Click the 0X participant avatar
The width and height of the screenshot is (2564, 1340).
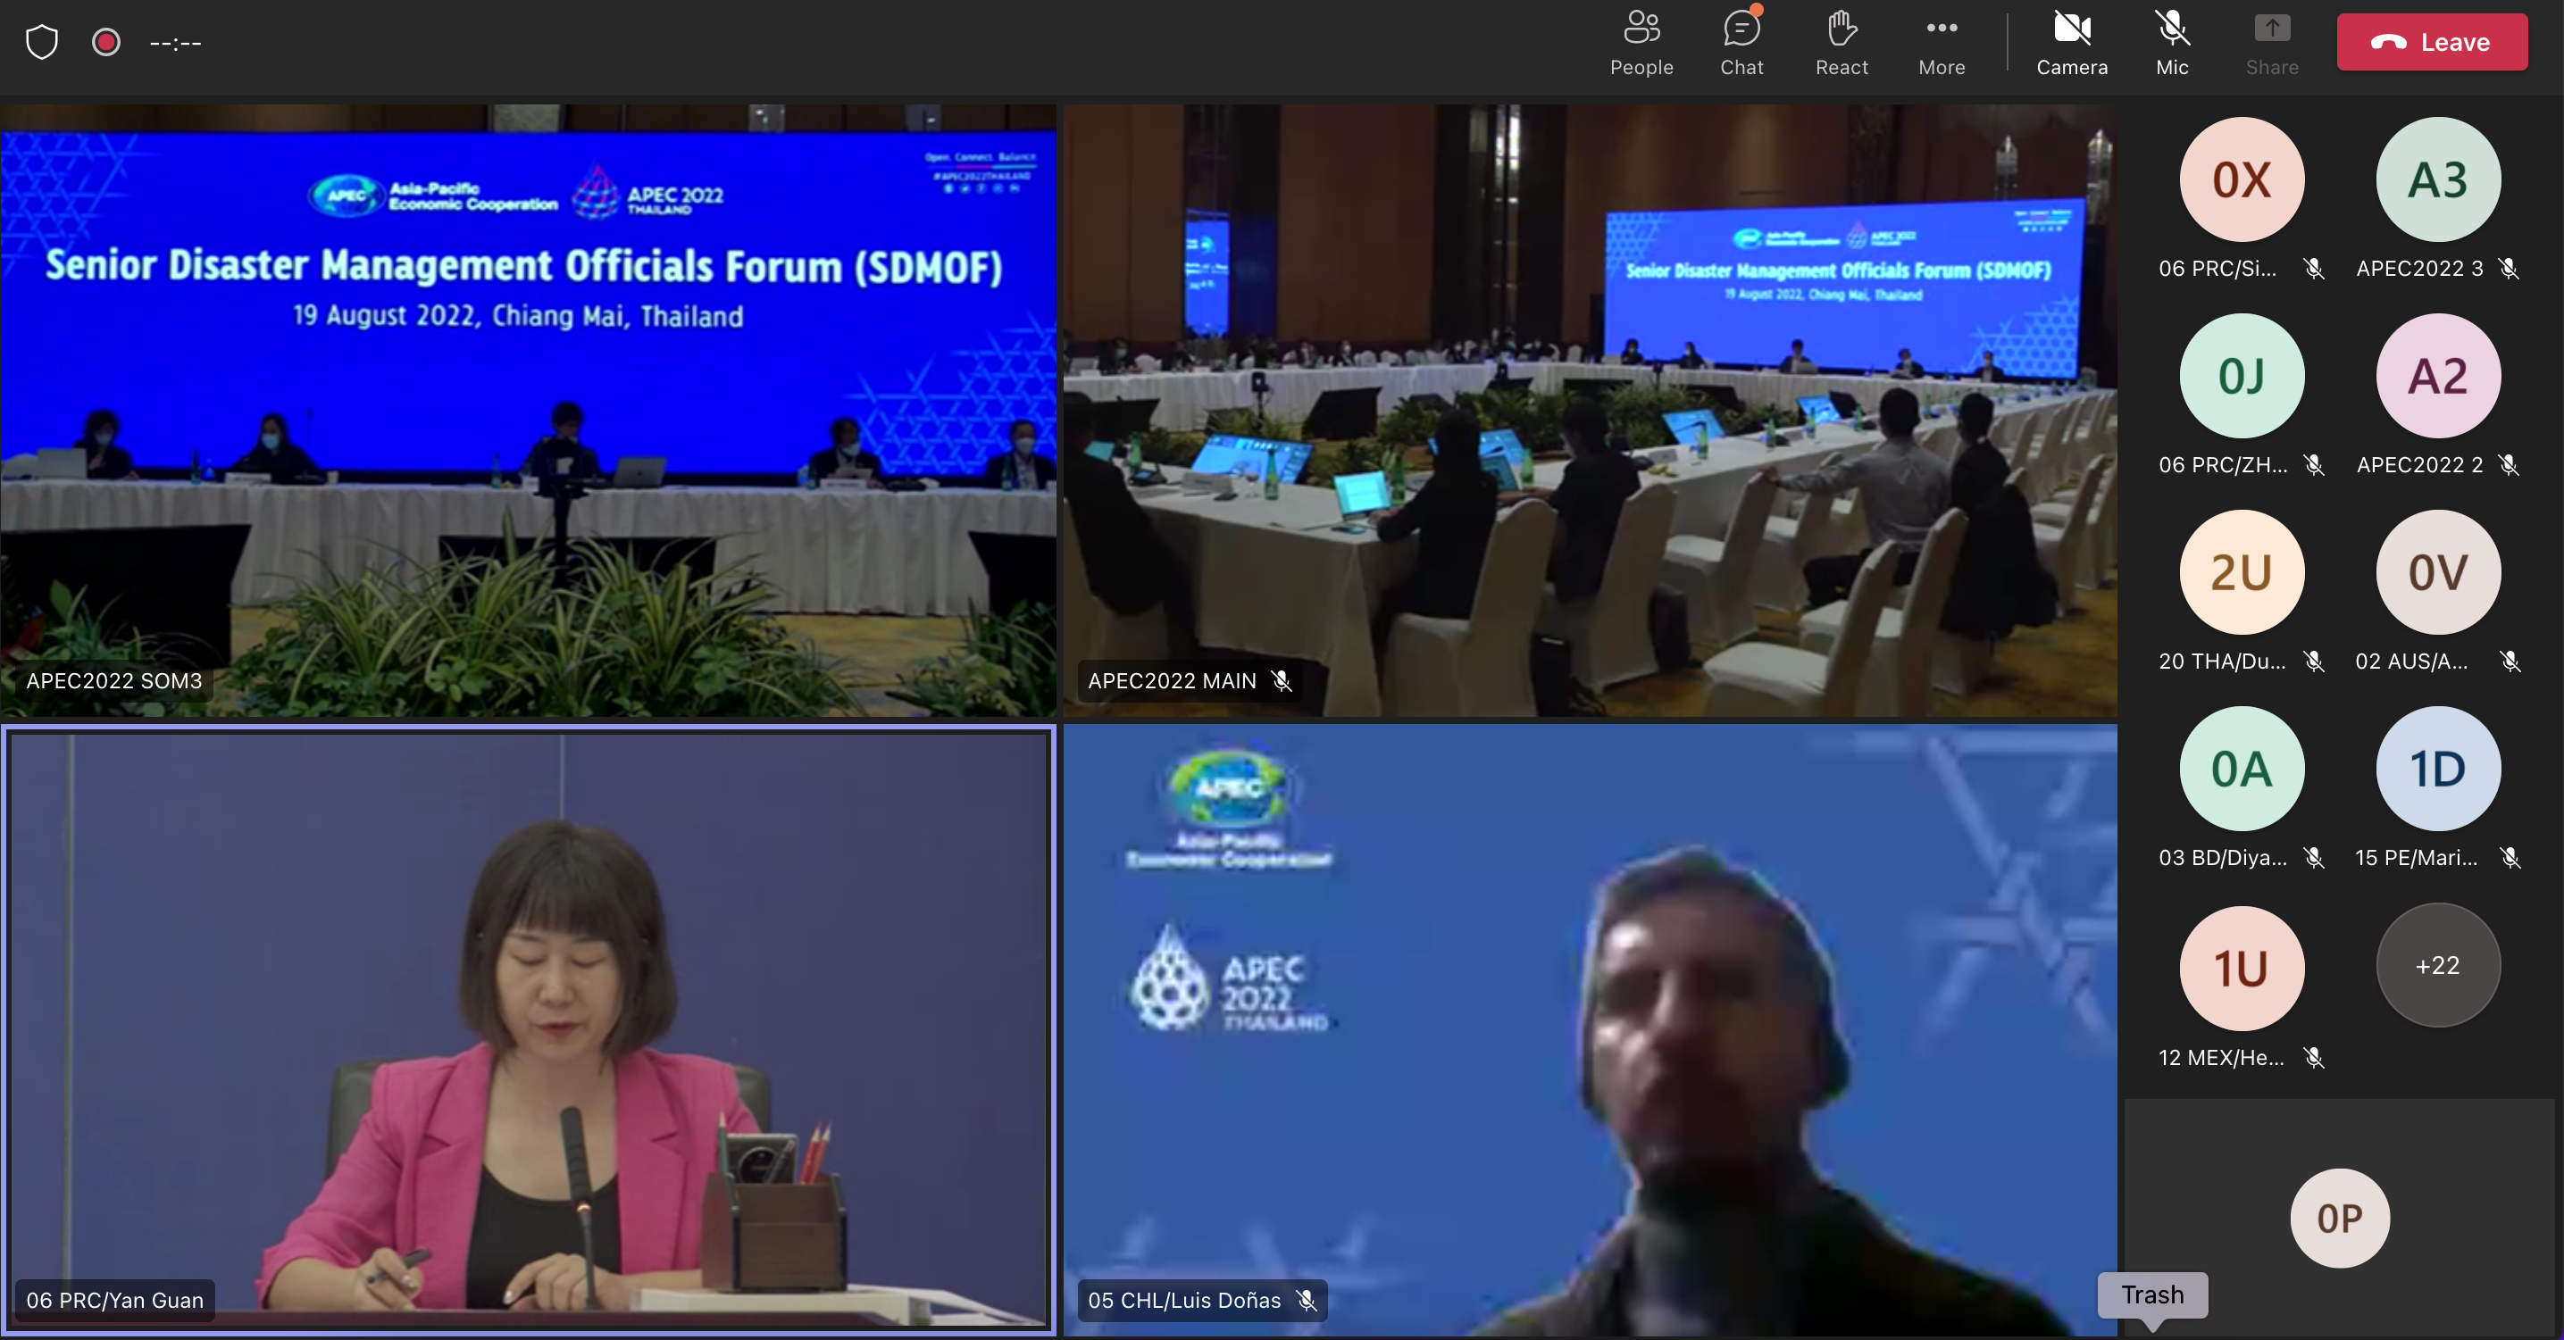point(2242,179)
